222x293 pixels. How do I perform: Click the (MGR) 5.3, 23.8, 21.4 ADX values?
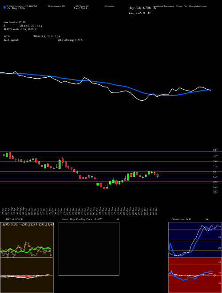(46, 36)
